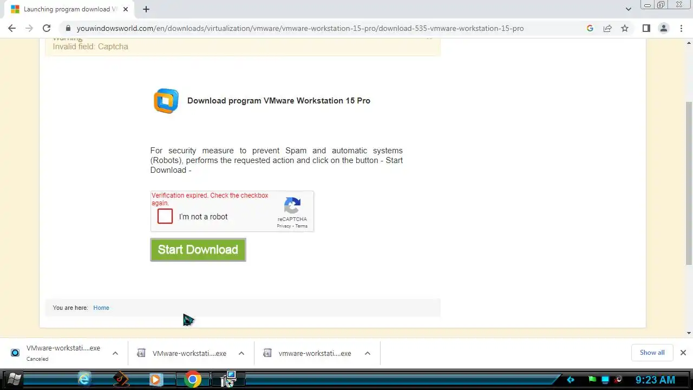Close the downloads bar
Image resolution: width=693 pixels, height=390 pixels.
click(683, 353)
